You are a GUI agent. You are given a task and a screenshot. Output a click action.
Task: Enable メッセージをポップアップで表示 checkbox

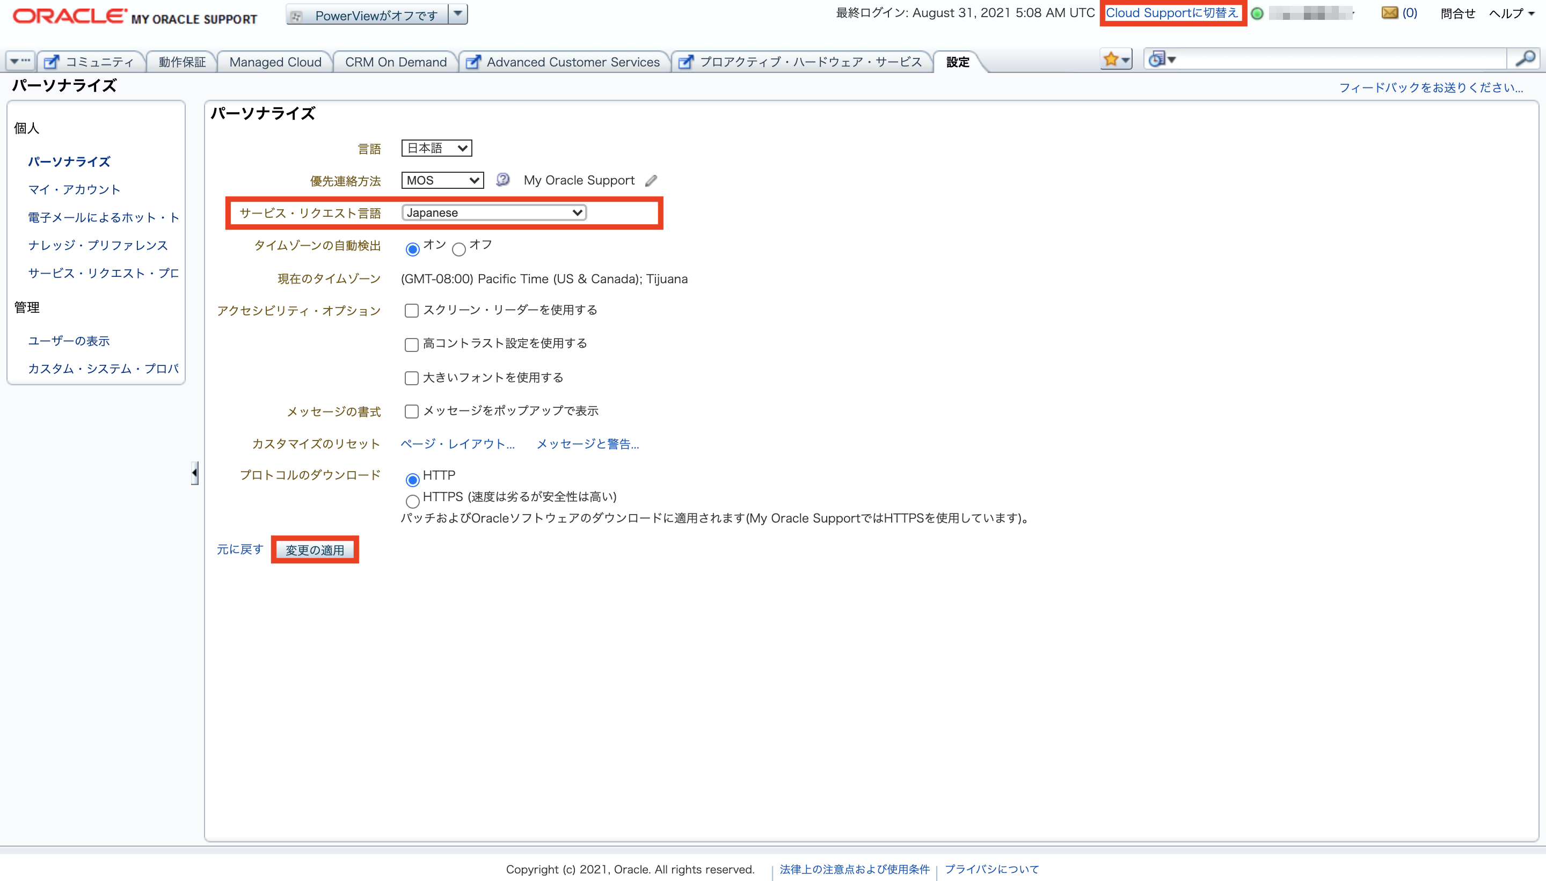click(410, 410)
